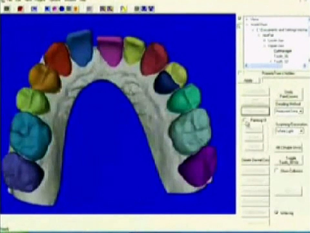
Task: Collapse the second root node in the tree
Action: (x=247, y=25)
